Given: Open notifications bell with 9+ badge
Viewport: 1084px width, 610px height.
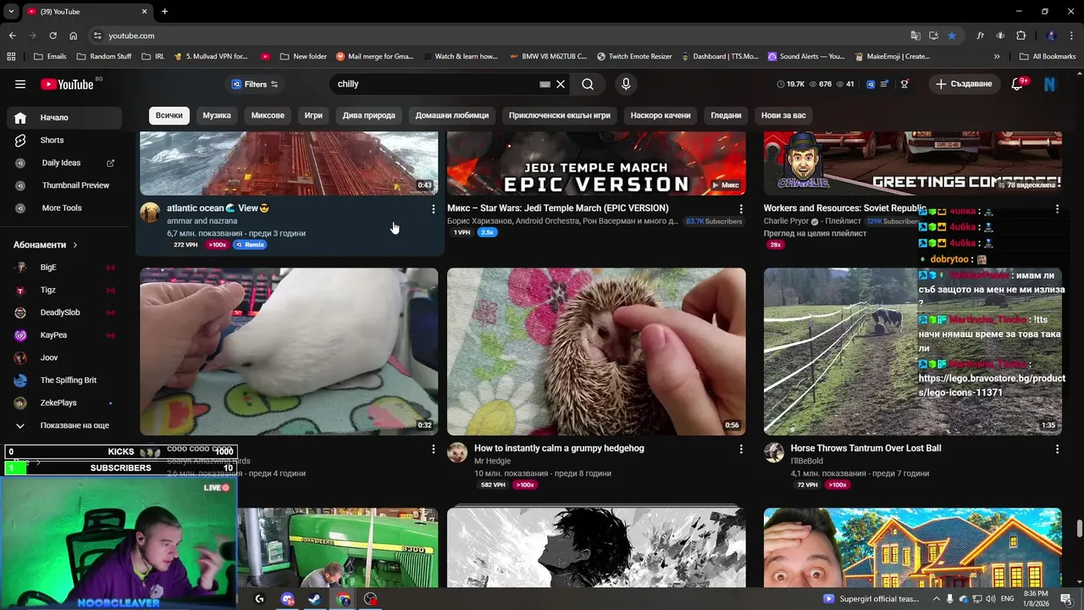Looking at the screenshot, I should click(x=1019, y=84).
